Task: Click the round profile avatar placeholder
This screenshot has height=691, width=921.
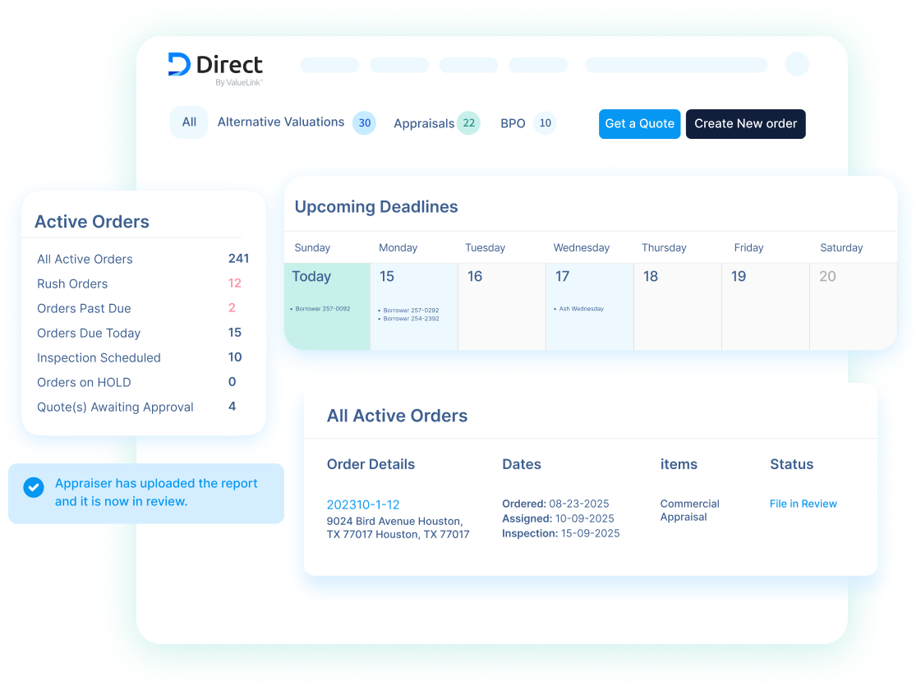Action: tap(797, 64)
